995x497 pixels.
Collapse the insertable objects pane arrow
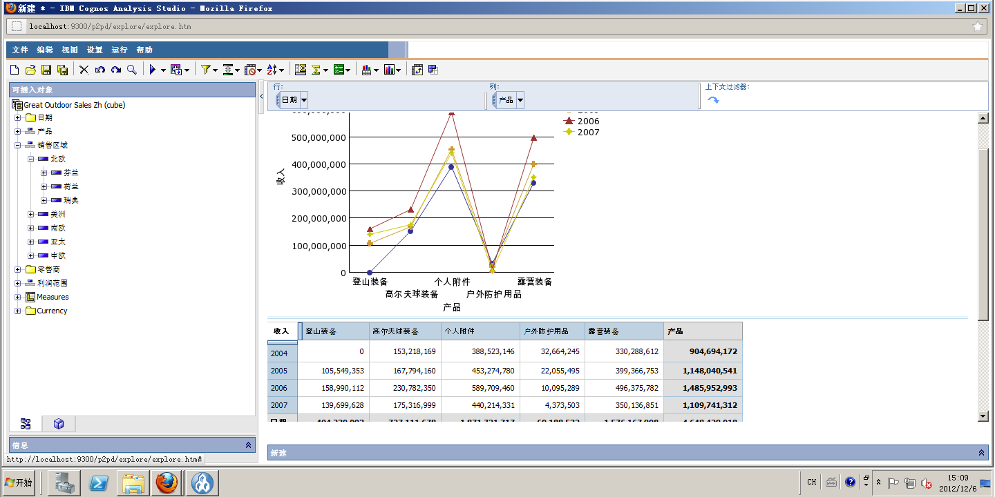coord(261,96)
